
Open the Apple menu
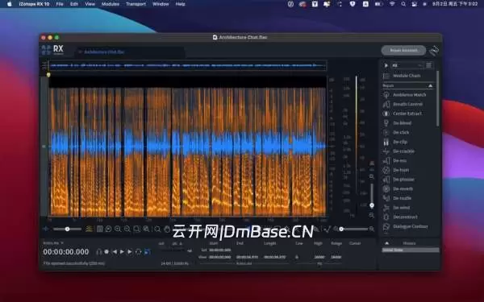coord(9,4)
